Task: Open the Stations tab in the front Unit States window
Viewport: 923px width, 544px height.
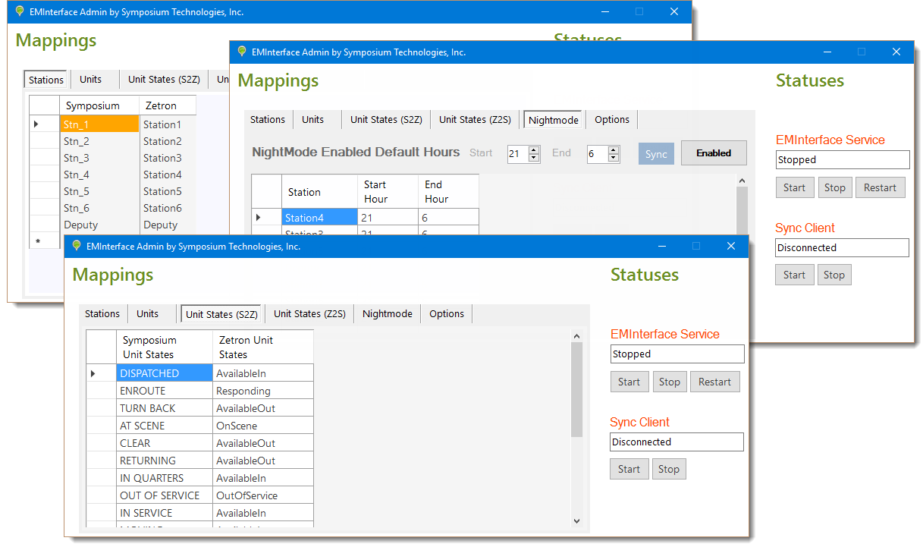Action: coord(102,314)
